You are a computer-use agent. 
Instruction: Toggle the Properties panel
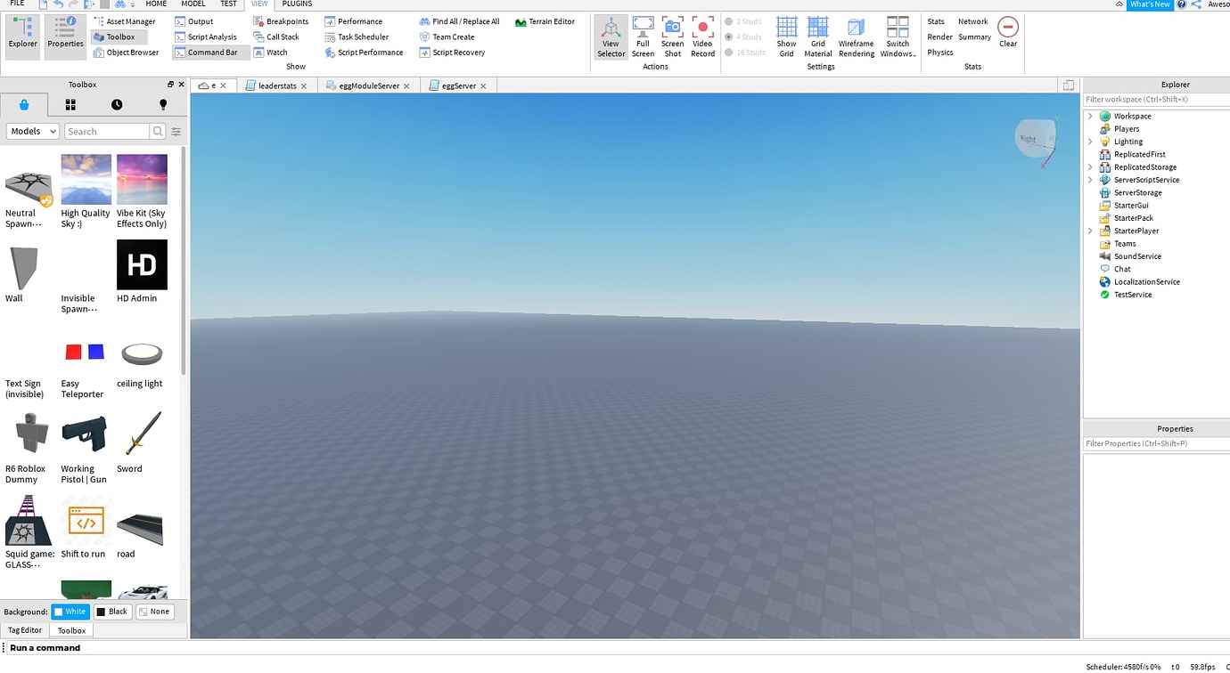click(65, 36)
